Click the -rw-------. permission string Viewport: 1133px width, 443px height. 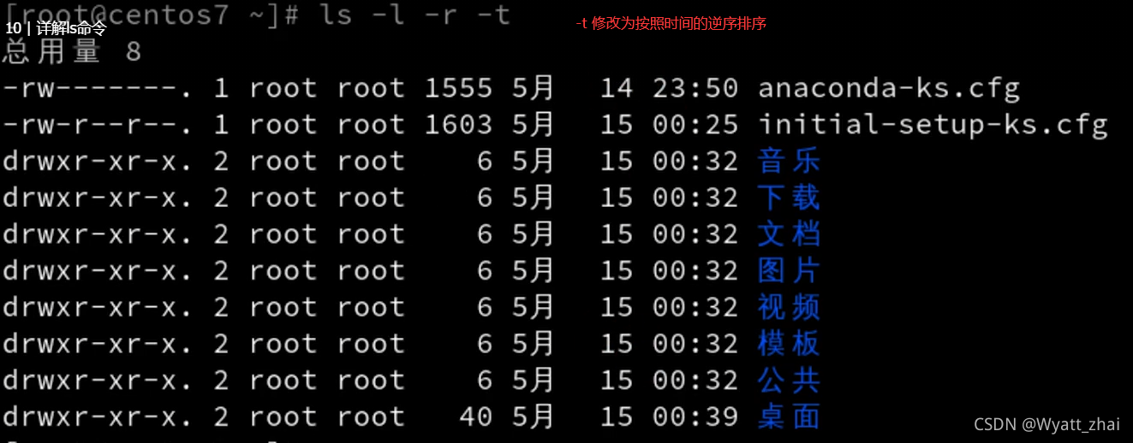(x=98, y=88)
